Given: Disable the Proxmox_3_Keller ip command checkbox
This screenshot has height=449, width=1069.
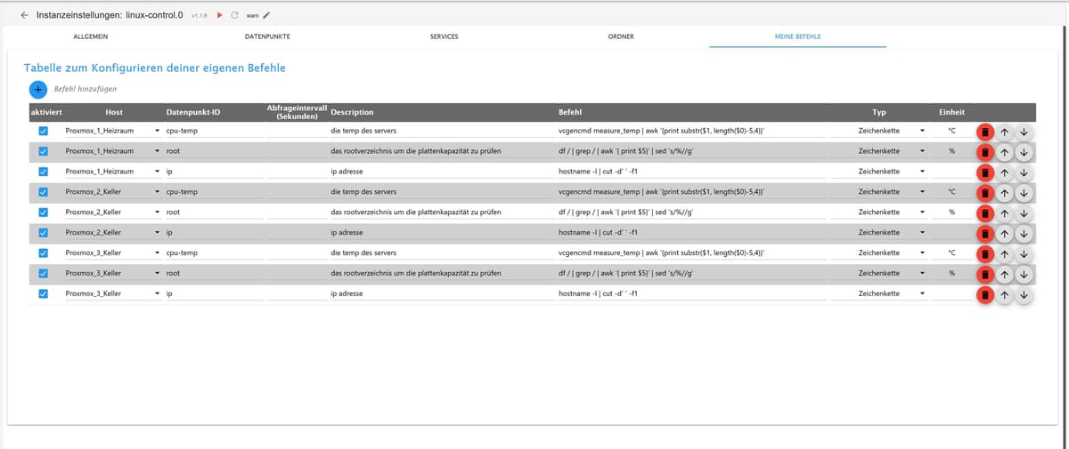Looking at the screenshot, I should [43, 294].
